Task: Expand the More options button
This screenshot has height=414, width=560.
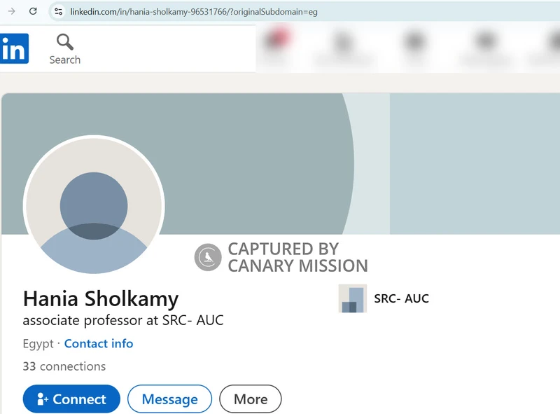Action: 251,399
